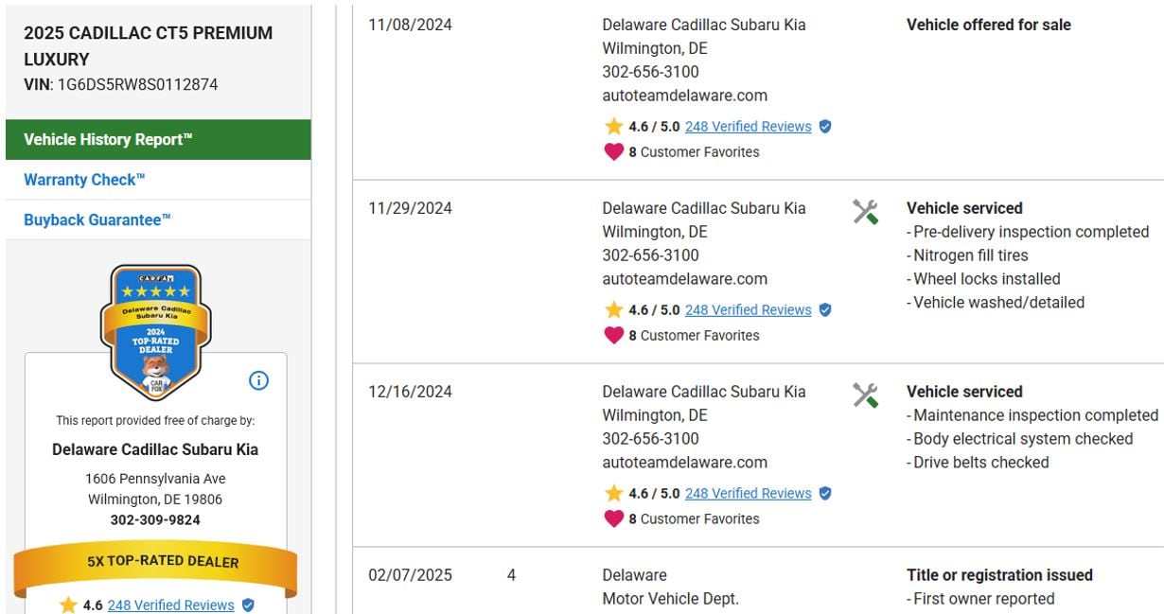Click the star rating icon in 12/16/2024 entry
This screenshot has width=1164, height=614.
[x=614, y=493]
